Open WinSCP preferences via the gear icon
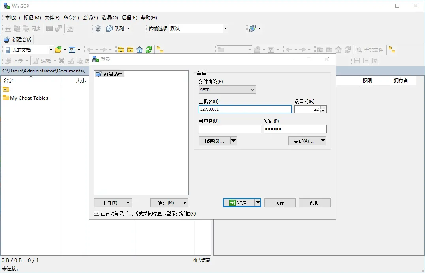The height and width of the screenshot is (273, 425). pyautogui.click(x=98, y=28)
